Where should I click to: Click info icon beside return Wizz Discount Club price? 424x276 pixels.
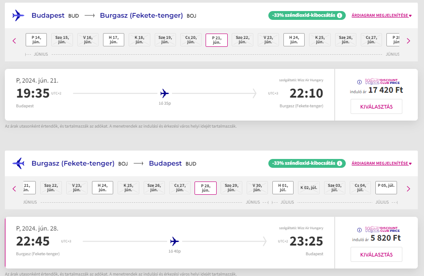pos(359,230)
